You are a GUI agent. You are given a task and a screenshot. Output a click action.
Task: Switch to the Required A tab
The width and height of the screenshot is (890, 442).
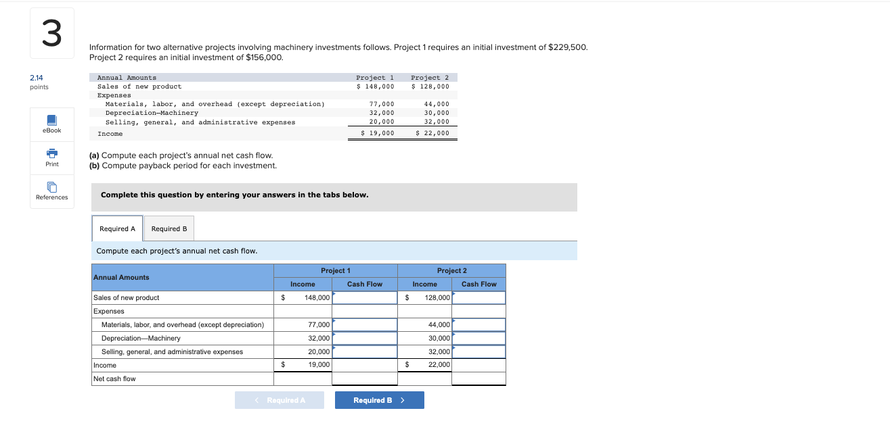pyautogui.click(x=117, y=228)
